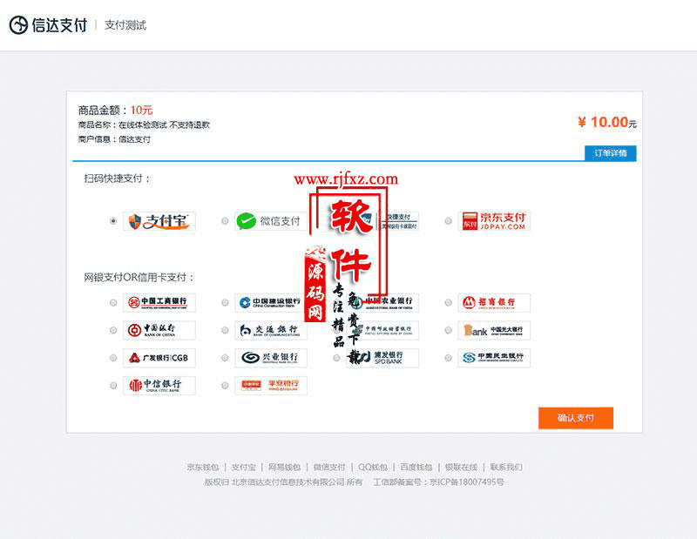
Task: Open the 网易钱包 footer link
Action: click(x=285, y=467)
